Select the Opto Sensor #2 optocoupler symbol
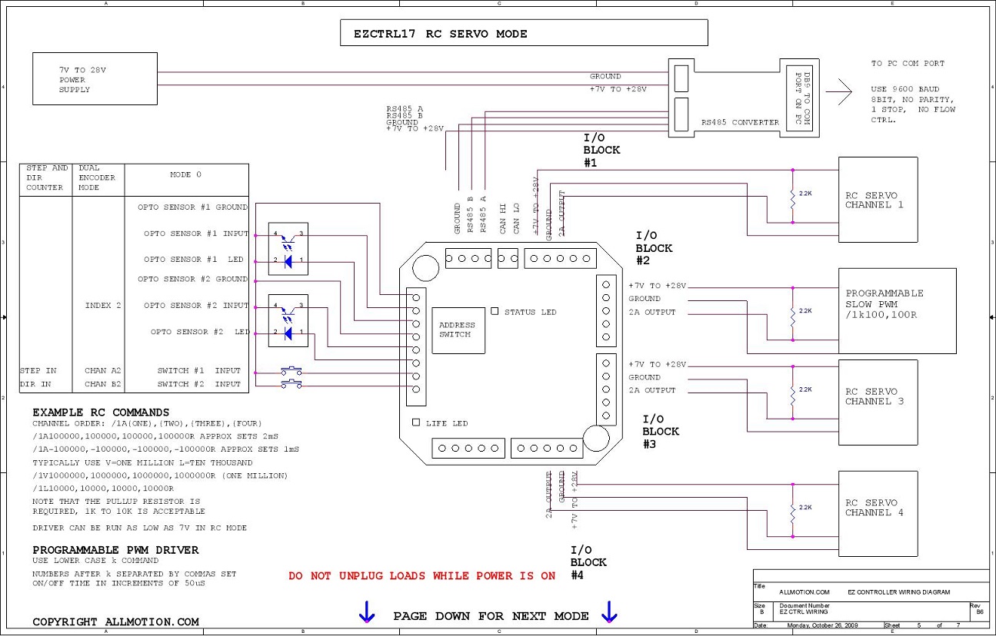Screen dimensions: 996x636 pos(288,319)
